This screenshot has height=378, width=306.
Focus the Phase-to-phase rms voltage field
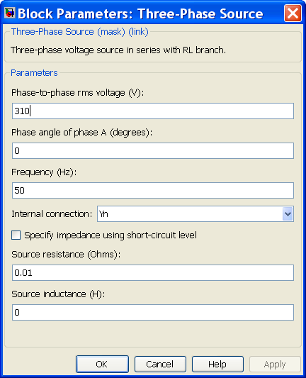tap(153, 111)
